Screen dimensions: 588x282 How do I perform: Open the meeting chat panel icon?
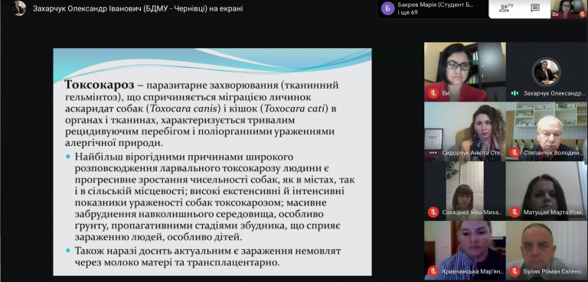tap(535, 8)
